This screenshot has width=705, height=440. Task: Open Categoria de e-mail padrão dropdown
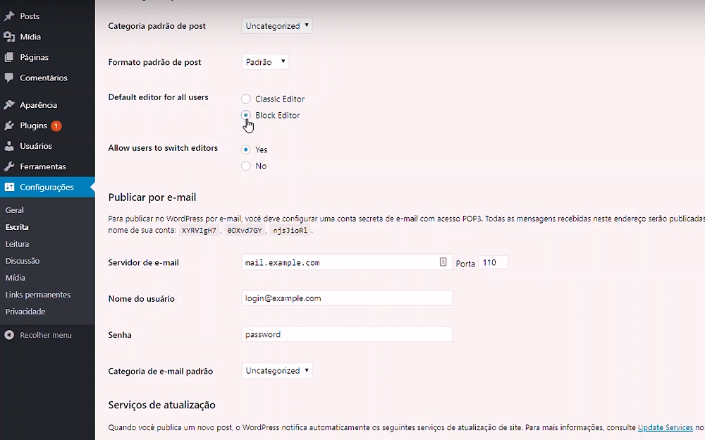[277, 371]
